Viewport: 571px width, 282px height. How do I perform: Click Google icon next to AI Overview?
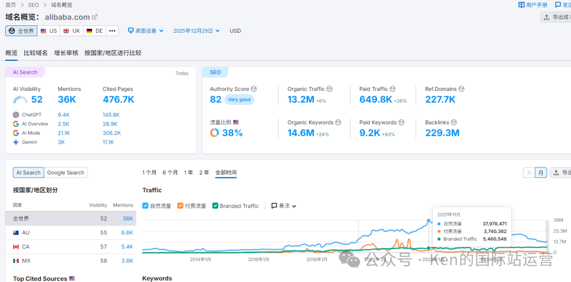(x=16, y=124)
